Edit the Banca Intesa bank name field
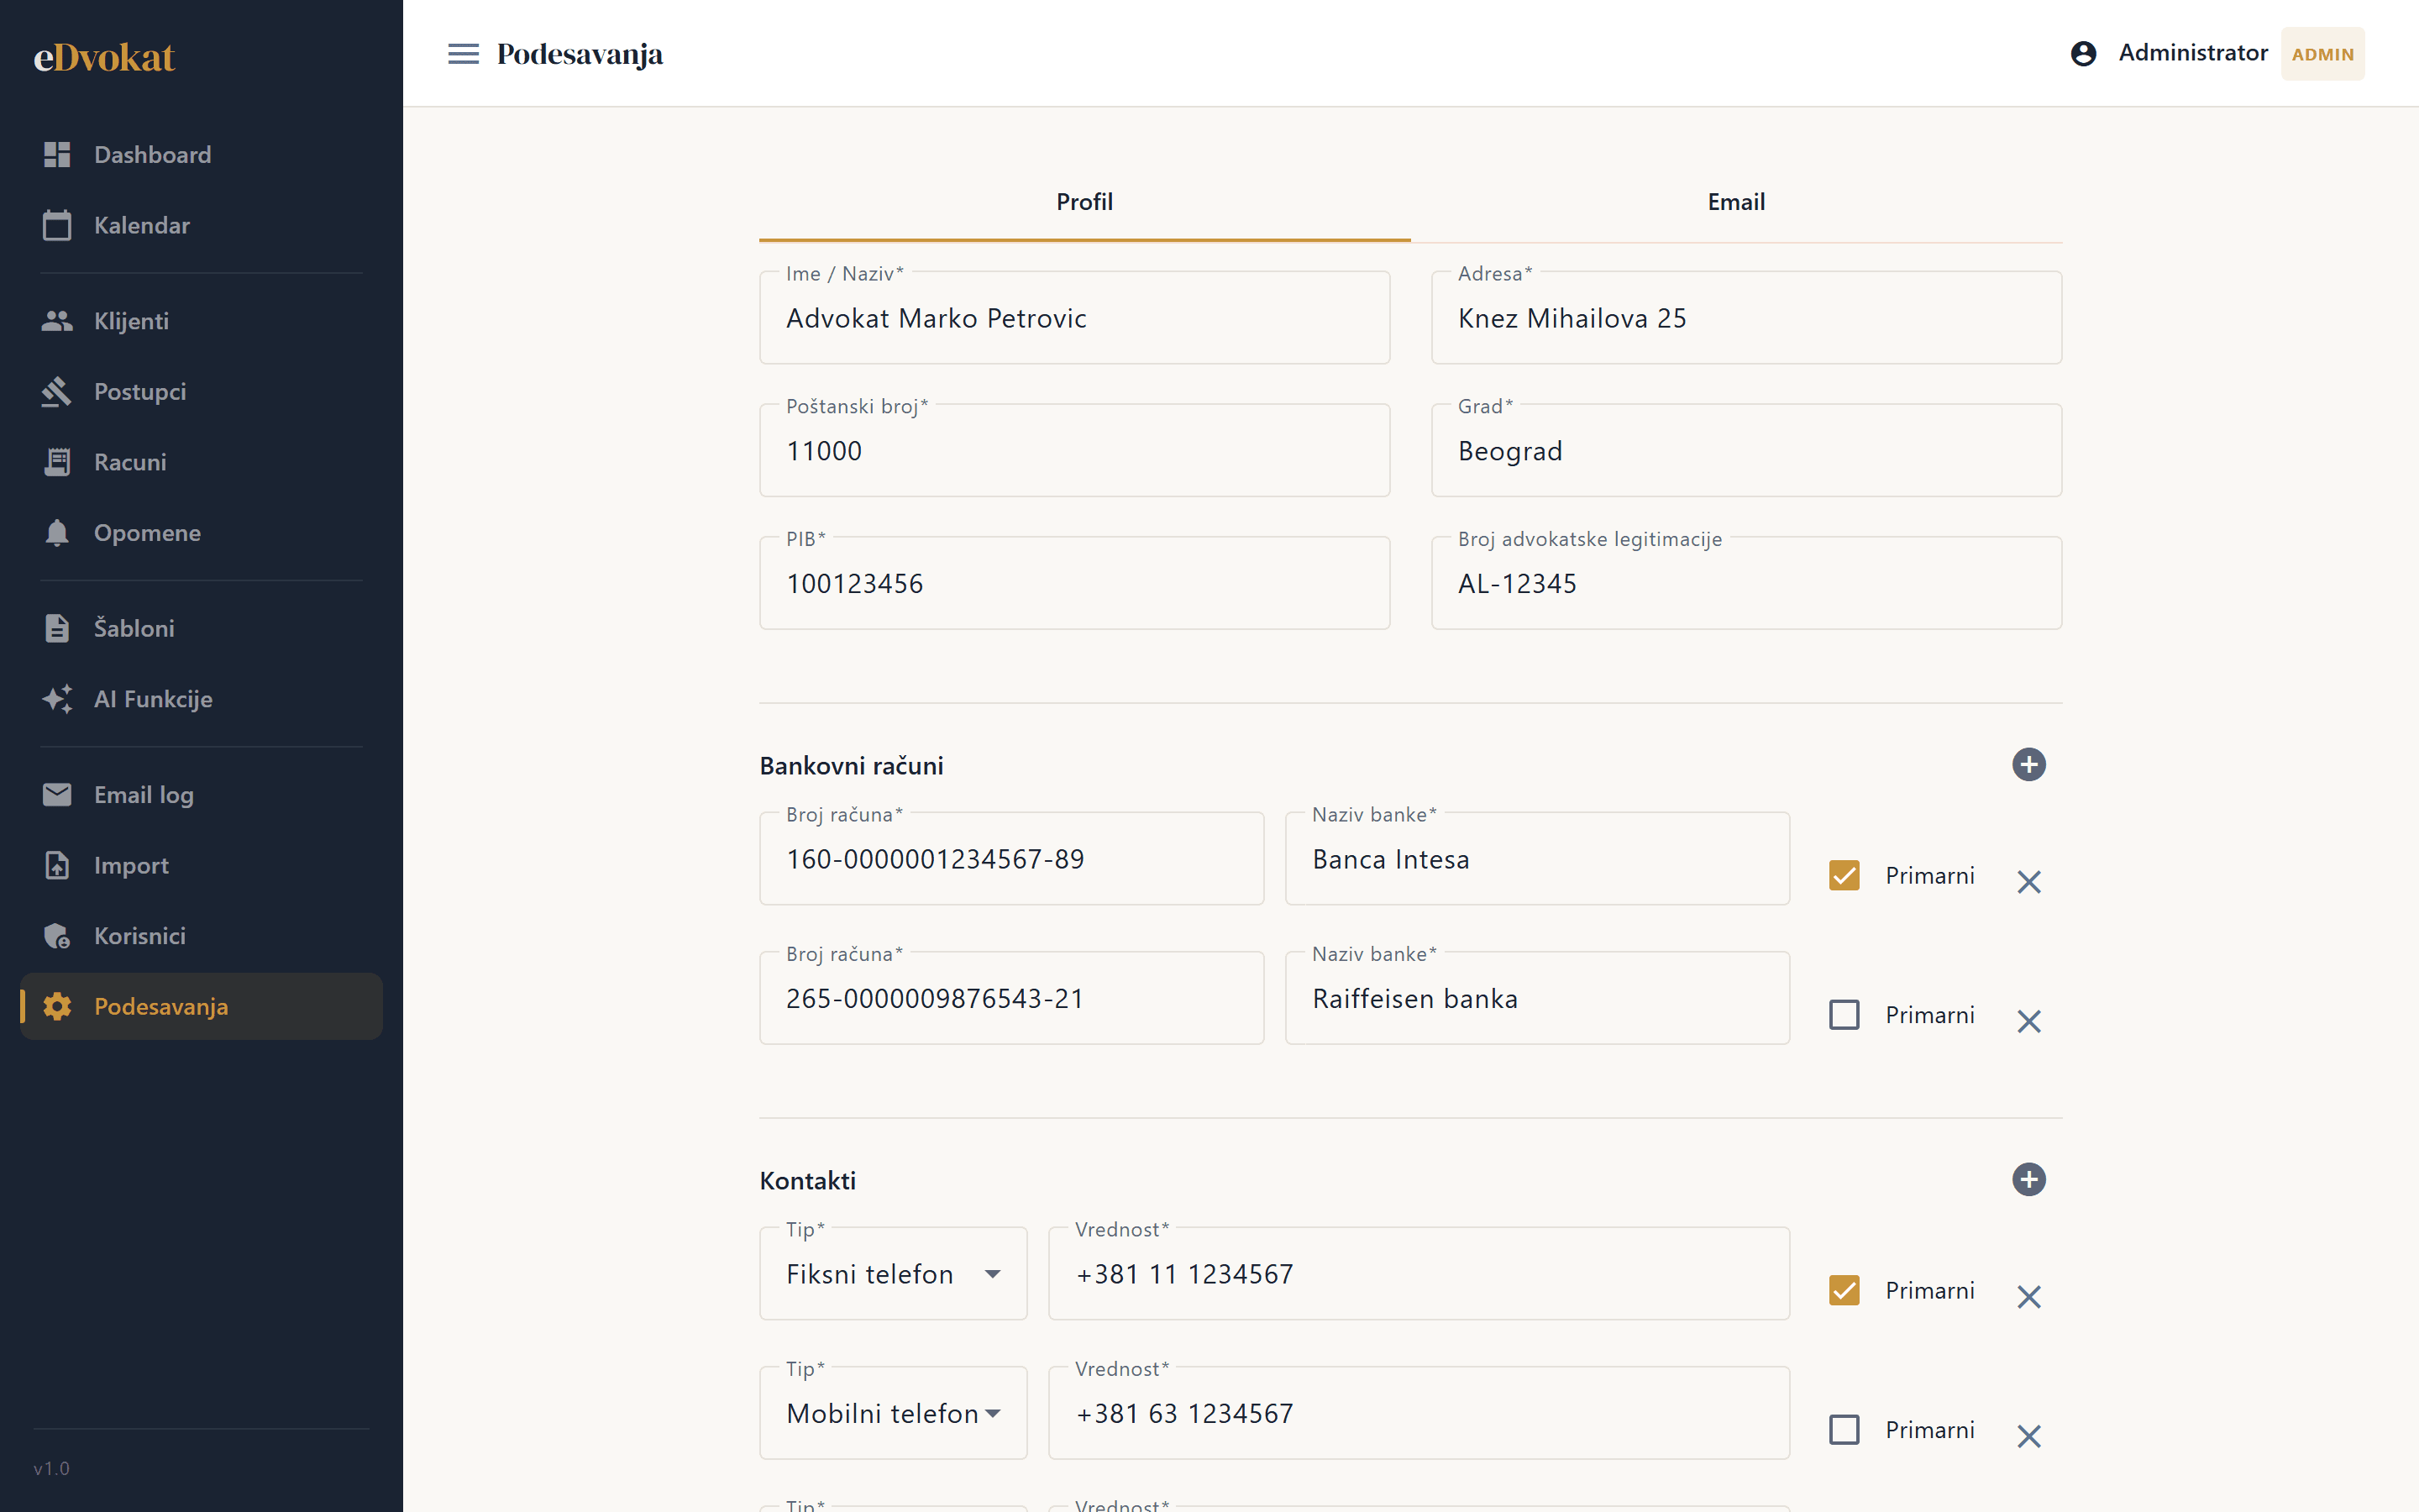This screenshot has width=2419, height=1512. 1537,859
